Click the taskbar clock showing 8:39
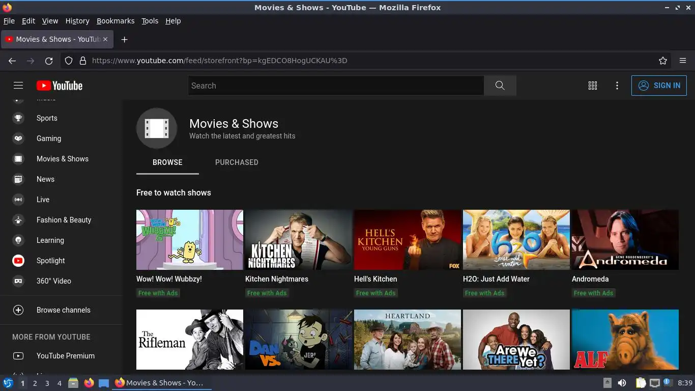This screenshot has width=695, height=391. point(685,383)
